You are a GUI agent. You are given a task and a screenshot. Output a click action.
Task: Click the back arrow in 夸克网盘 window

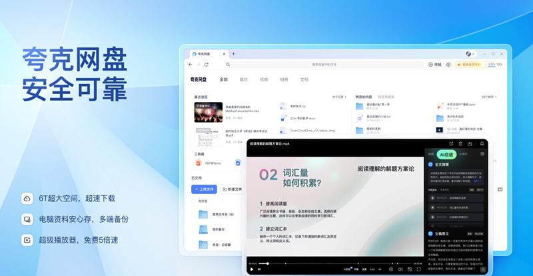(x=191, y=64)
